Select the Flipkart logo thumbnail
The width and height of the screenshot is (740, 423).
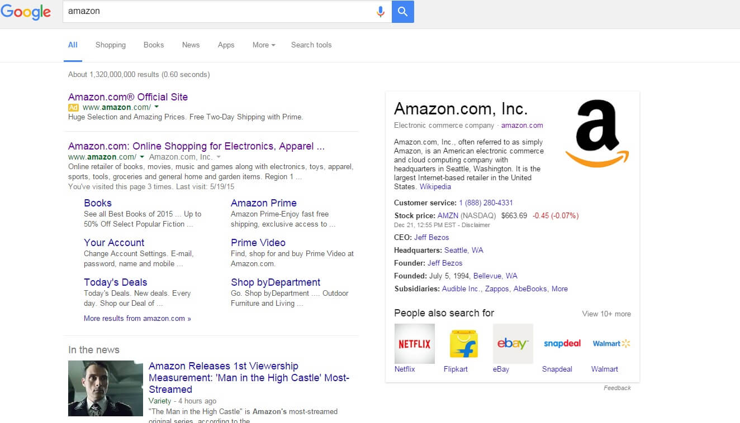[464, 344]
